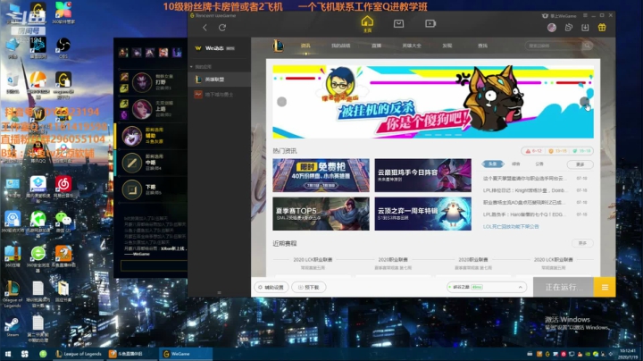The width and height of the screenshot is (643, 361).
Task: Open the WeChat desktop icon
Action: 63,223
